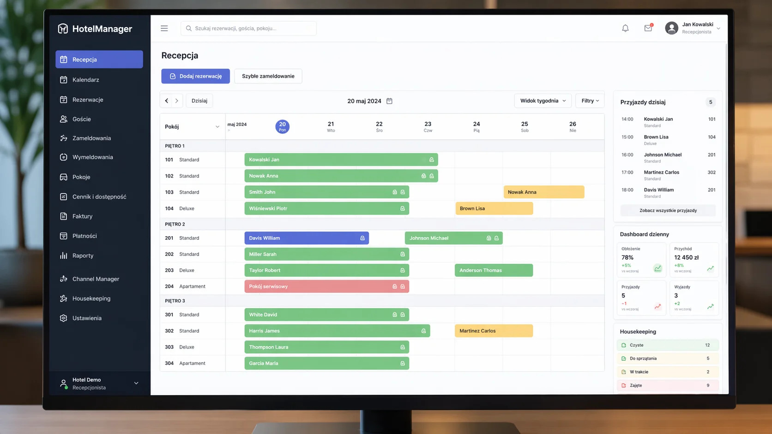Click the lock icon on Kowalski Jan booking
Viewport: 772px width, 434px height.
click(x=432, y=160)
